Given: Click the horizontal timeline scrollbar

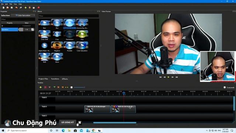Looking at the screenshot, I should coord(115,123).
